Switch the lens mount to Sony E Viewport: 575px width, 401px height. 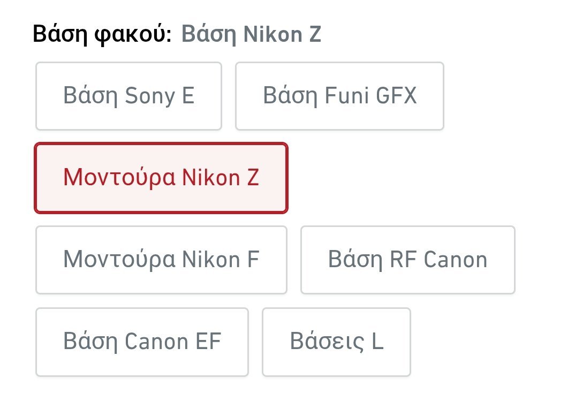pyautogui.click(x=128, y=96)
